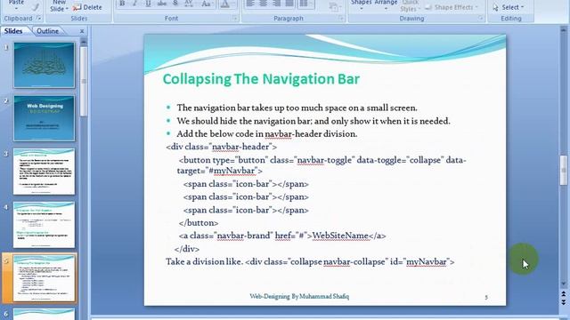
Task: Open the Shapes gallery dropdown
Action: [361, 4]
